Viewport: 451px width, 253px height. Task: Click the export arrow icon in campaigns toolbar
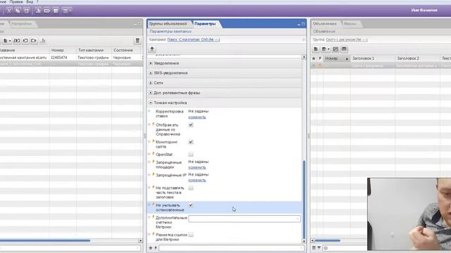(x=34, y=41)
